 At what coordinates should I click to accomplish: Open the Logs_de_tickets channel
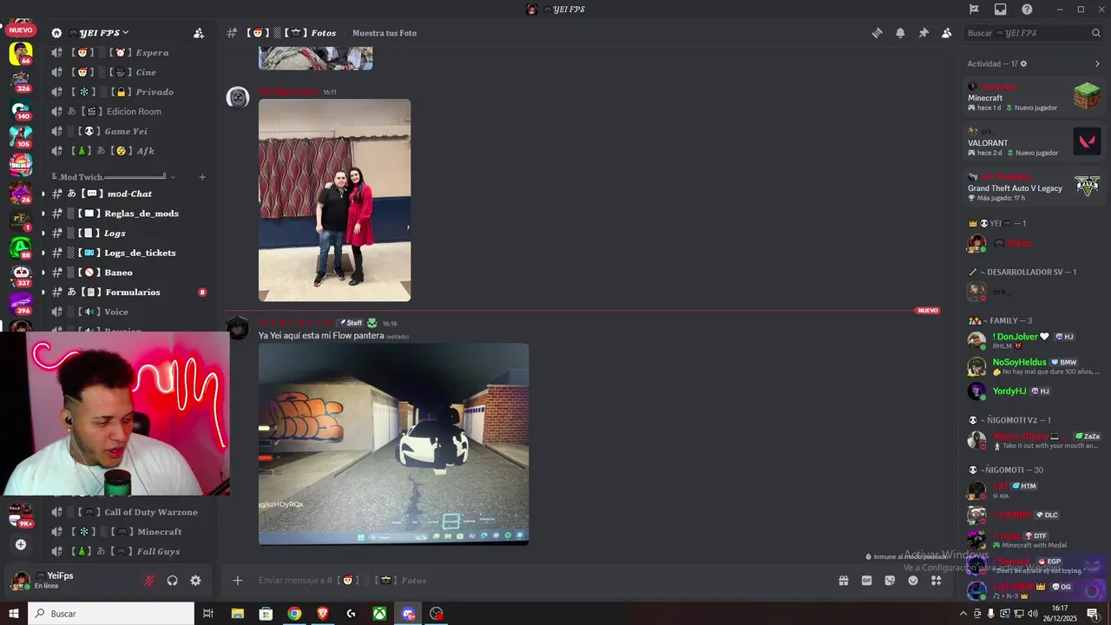[129, 253]
